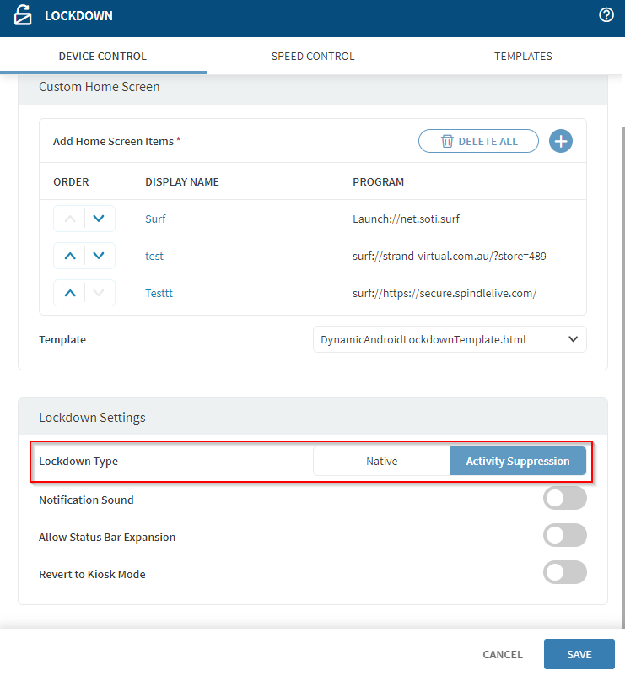Screen dimensions: 625x676
Task: Select Activity Suppression lockdown type
Action: click(x=518, y=461)
